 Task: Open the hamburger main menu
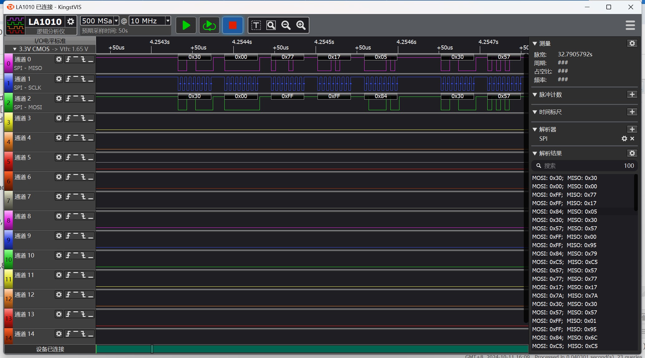pos(630,25)
